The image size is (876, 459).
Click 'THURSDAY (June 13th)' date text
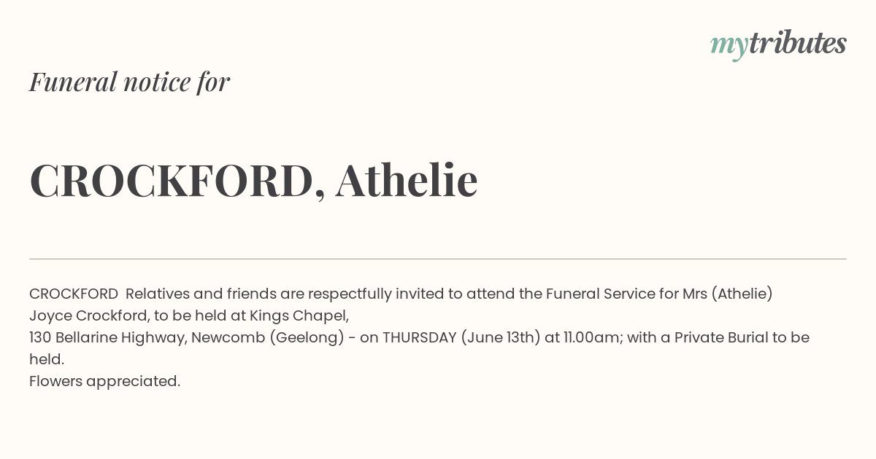[461, 337]
